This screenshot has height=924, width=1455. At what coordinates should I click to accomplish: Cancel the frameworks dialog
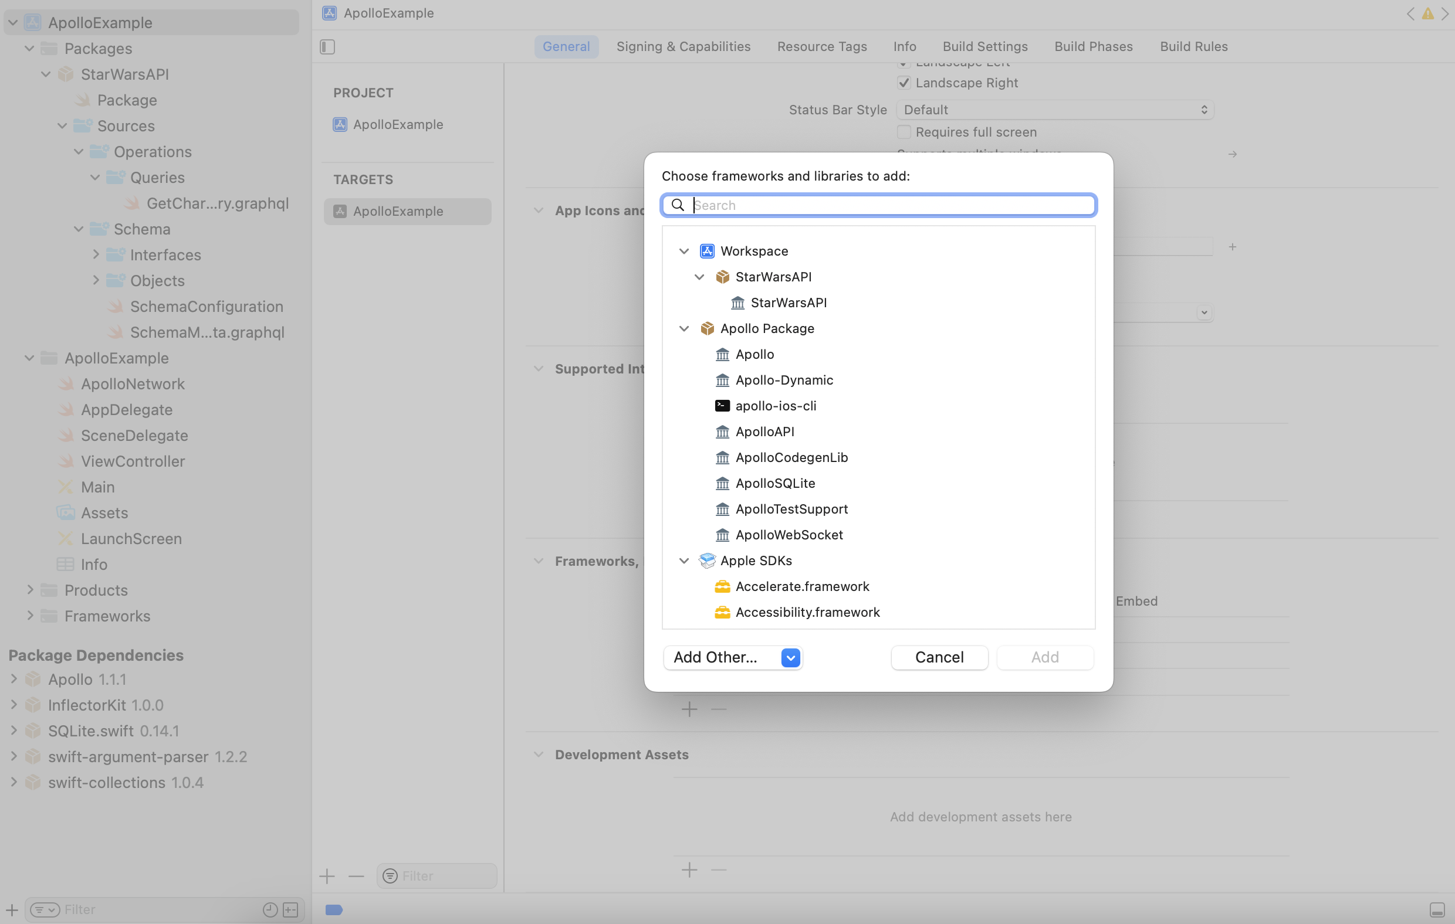pyautogui.click(x=939, y=657)
